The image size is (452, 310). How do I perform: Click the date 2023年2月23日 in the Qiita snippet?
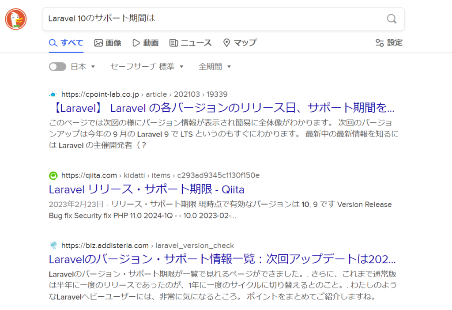76,204
